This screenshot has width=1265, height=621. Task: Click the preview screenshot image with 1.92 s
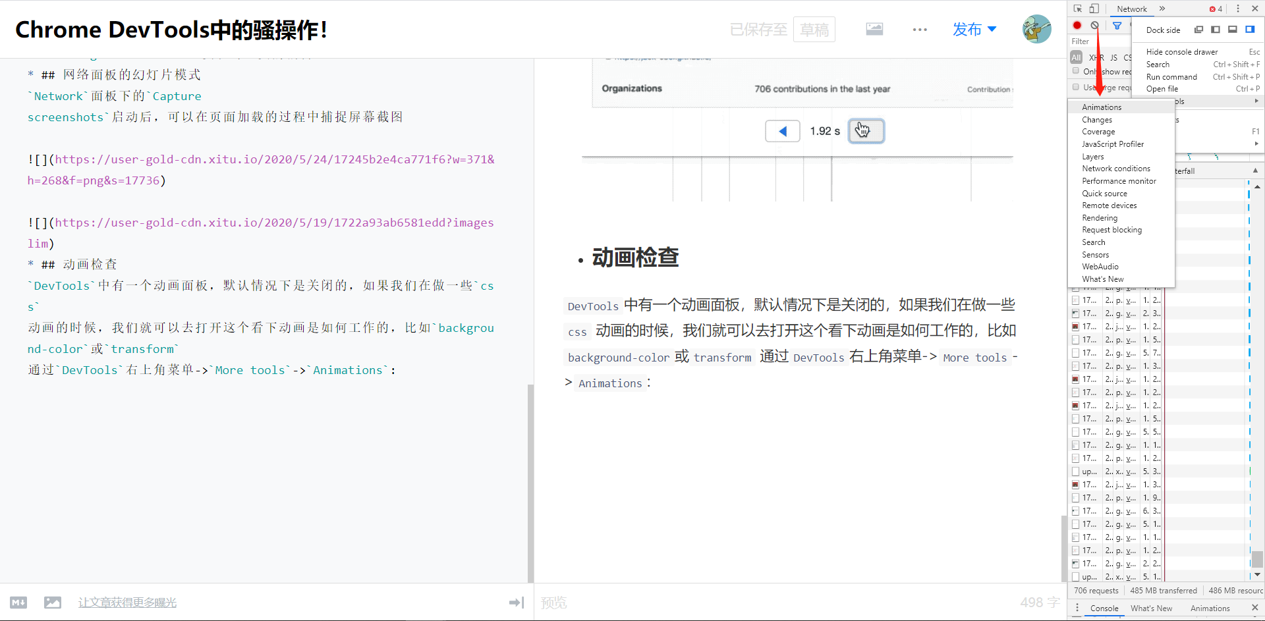pos(798,130)
